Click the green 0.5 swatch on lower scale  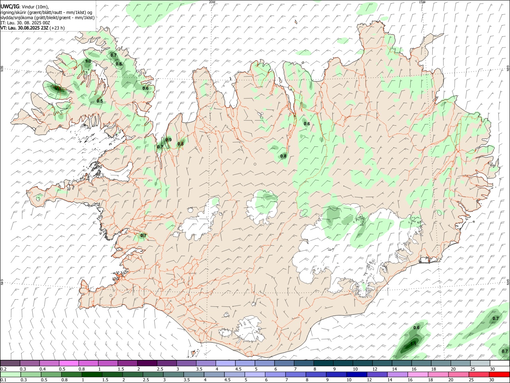pos(51,375)
